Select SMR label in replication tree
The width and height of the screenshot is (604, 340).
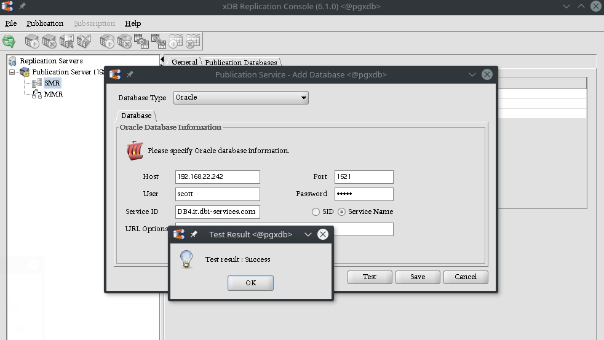(x=52, y=83)
